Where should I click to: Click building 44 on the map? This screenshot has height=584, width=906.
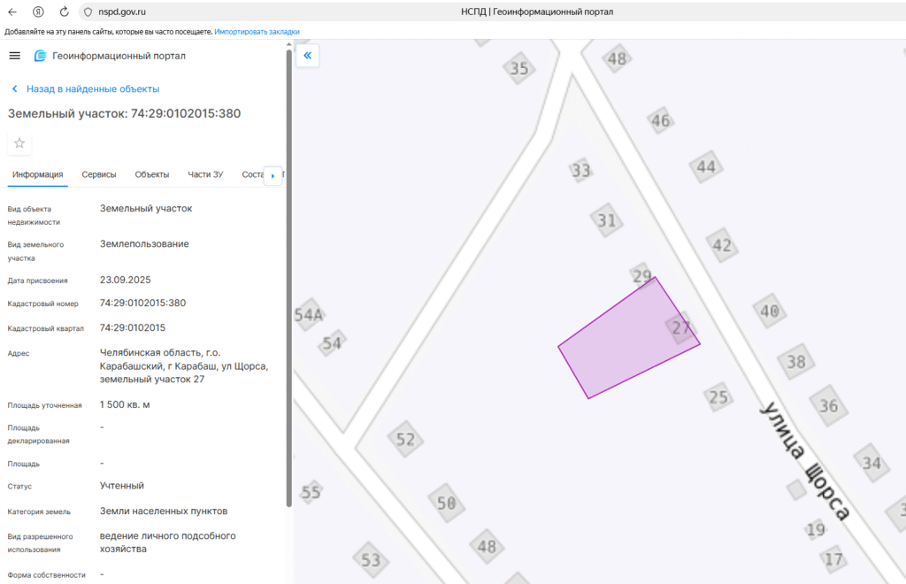[x=706, y=167]
